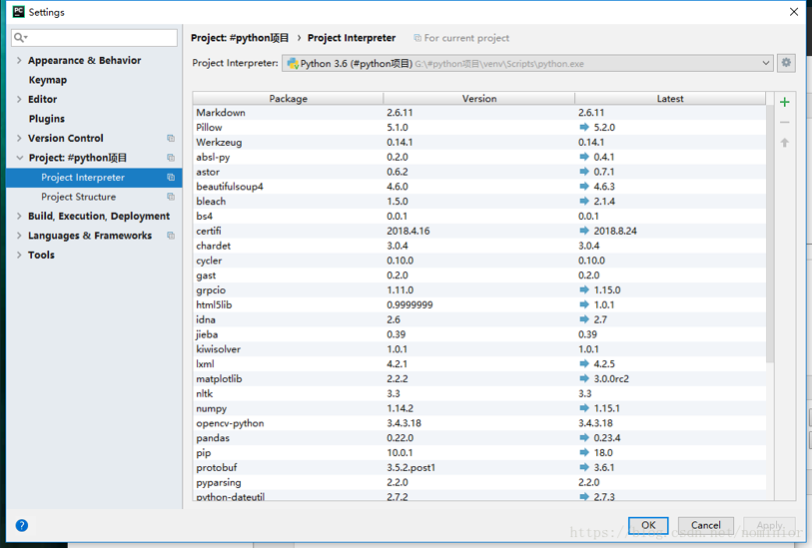Select the absl-py package row

(x=479, y=157)
